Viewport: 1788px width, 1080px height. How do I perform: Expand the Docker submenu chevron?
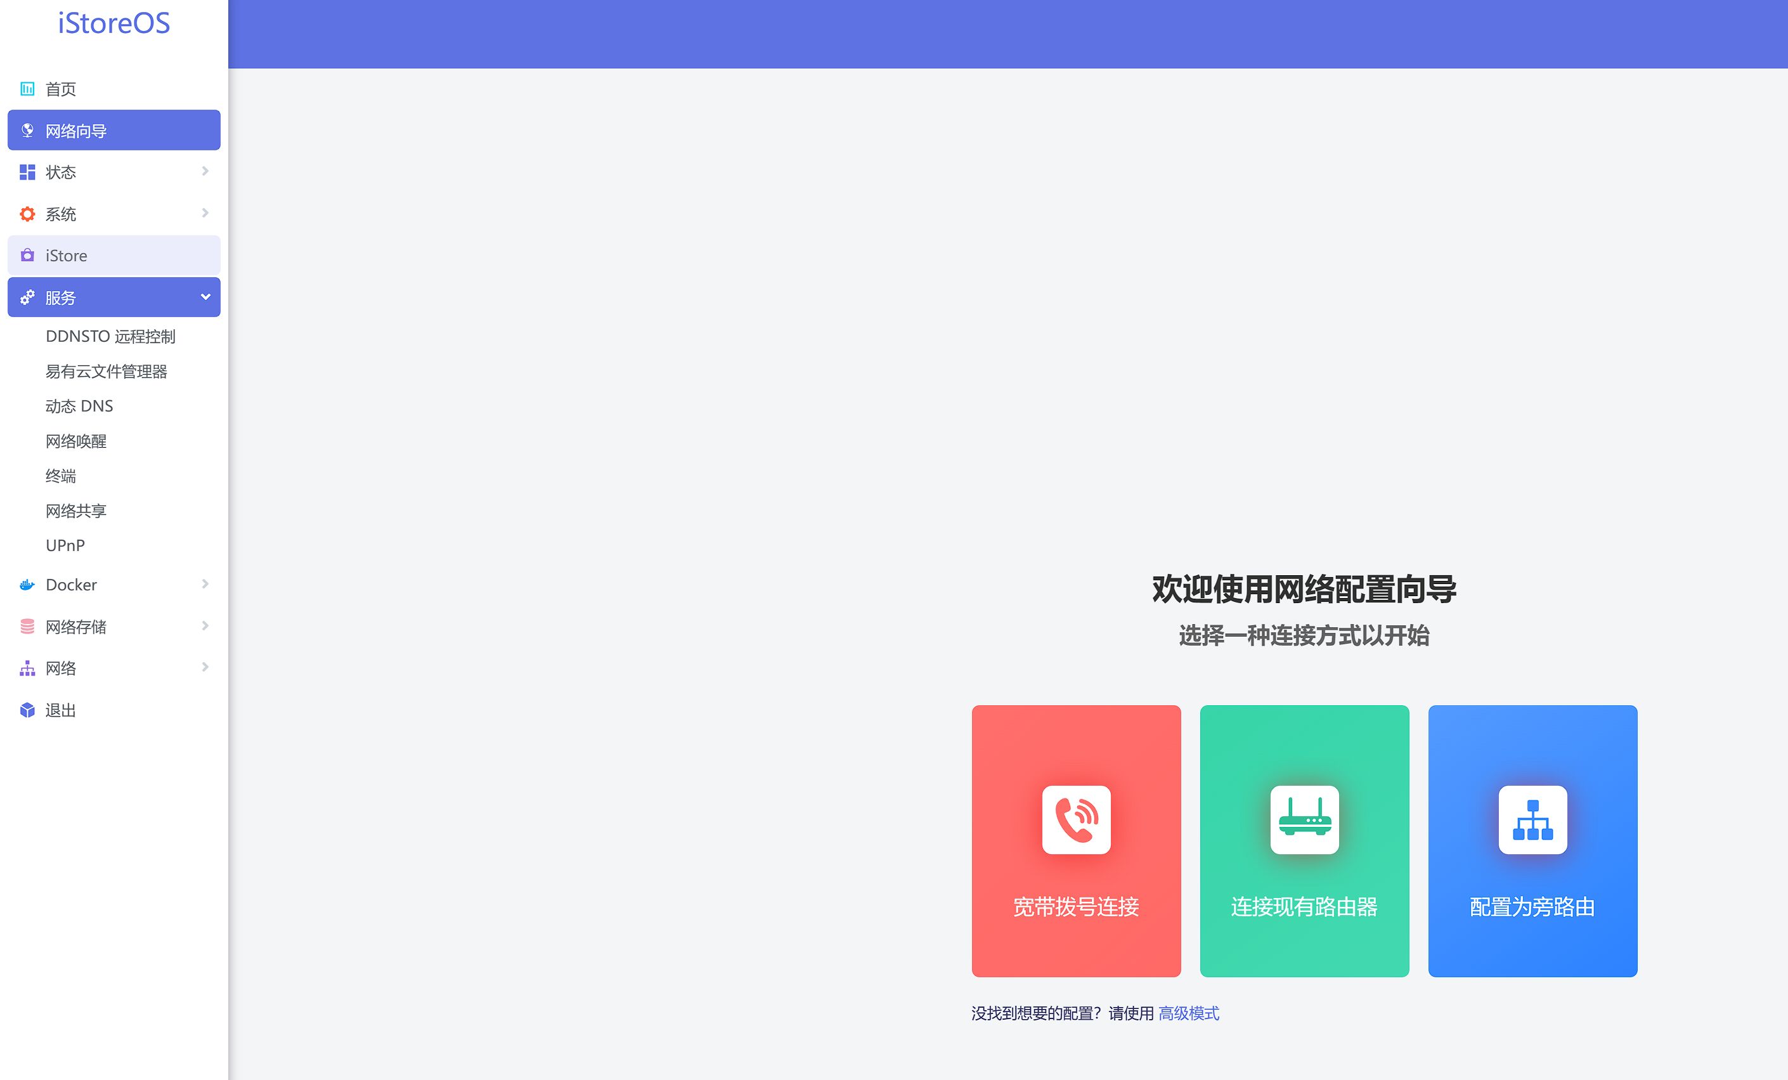tap(205, 583)
